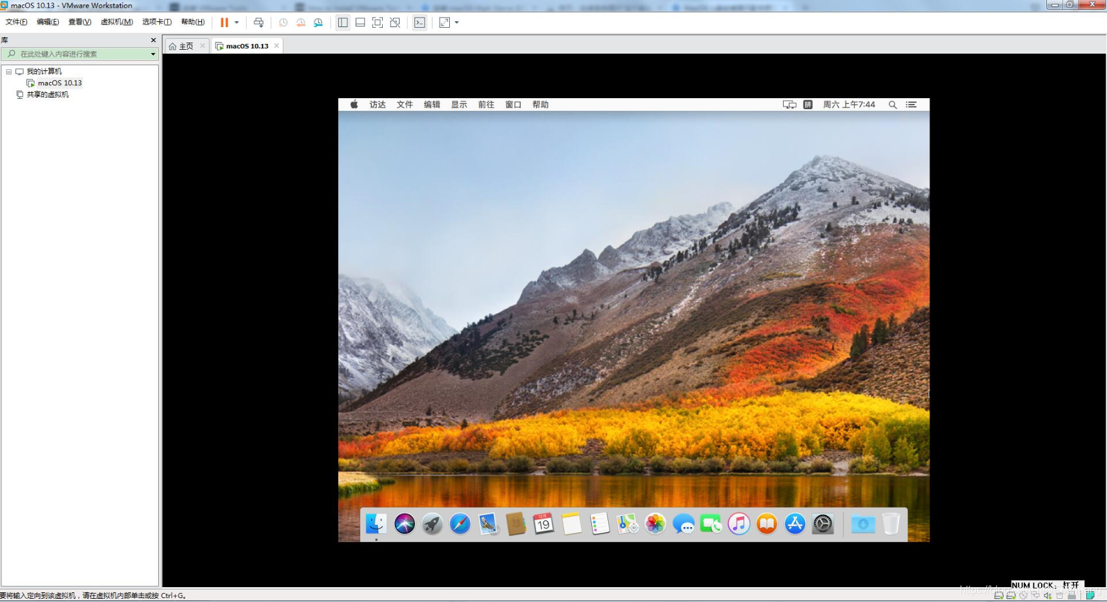1107x602 pixels.
Task: Send Ctrl+Alt+Del to the virtual machine
Action: pos(258,23)
